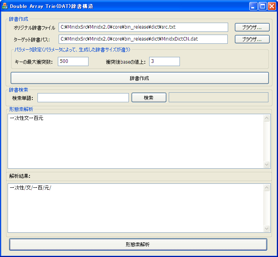Screen dimensions: 278x257
Task: Minimize the Double Array Trie window
Action: tap(253, 6)
